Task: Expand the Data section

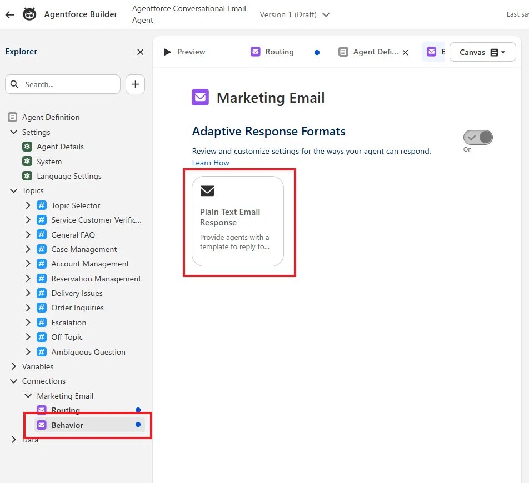Action: point(13,440)
